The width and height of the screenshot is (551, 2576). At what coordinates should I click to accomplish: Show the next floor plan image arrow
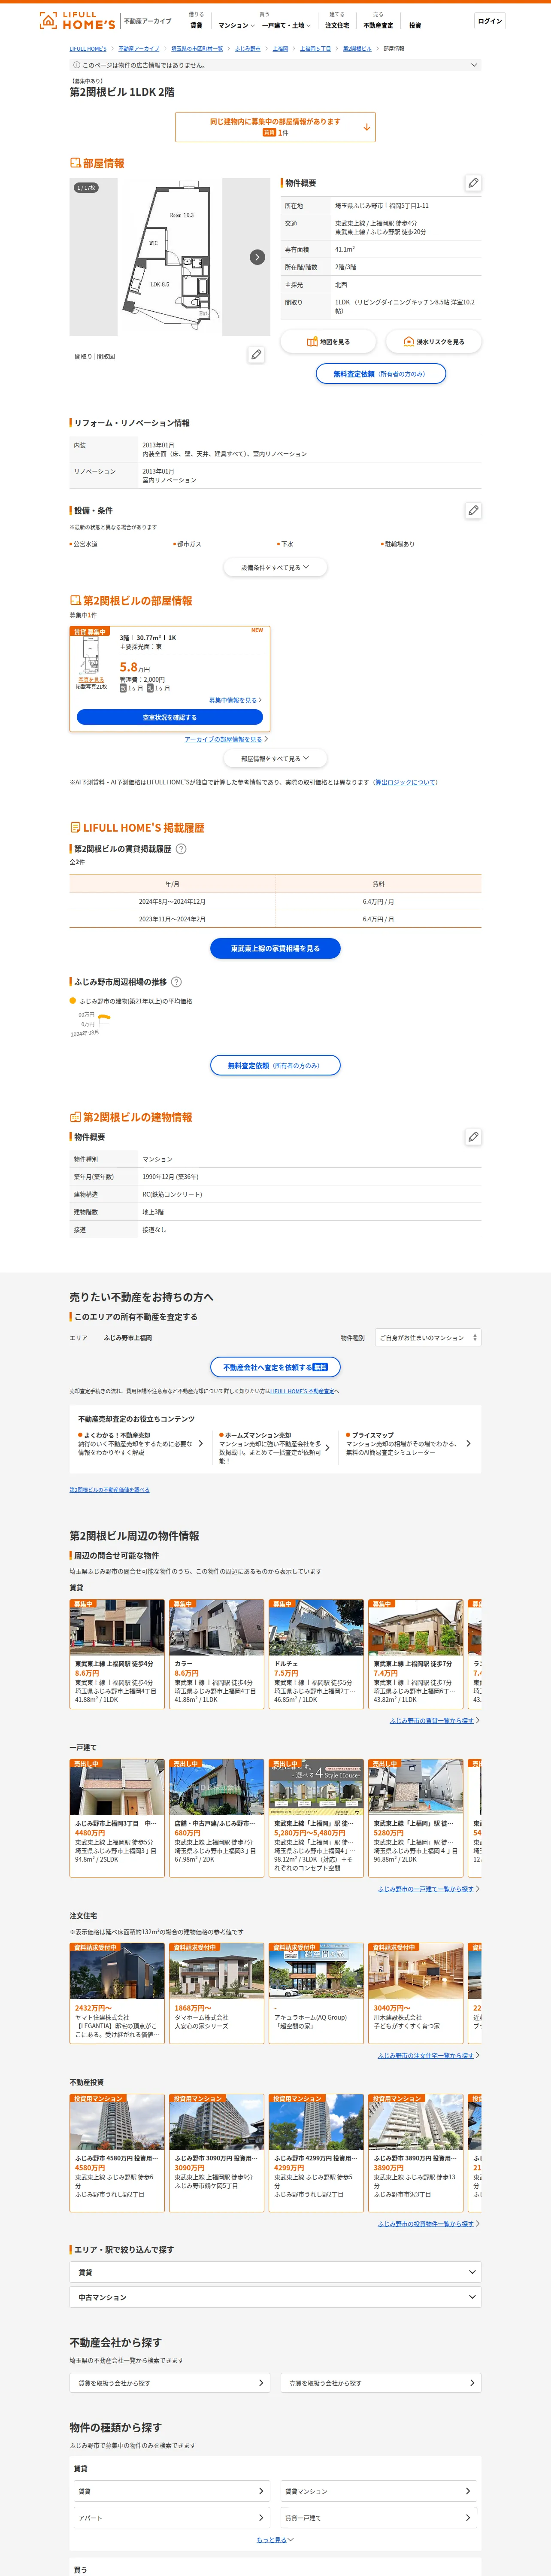(257, 257)
